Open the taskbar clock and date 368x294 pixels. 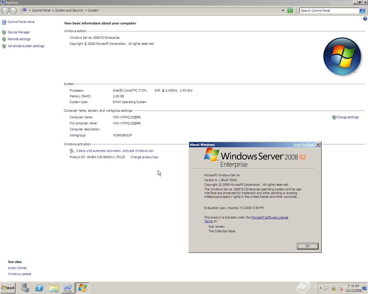pyautogui.click(x=353, y=288)
